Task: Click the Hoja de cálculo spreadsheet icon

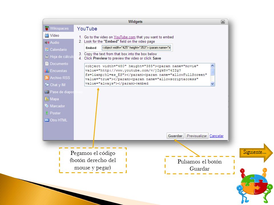Action: [x=47, y=56]
